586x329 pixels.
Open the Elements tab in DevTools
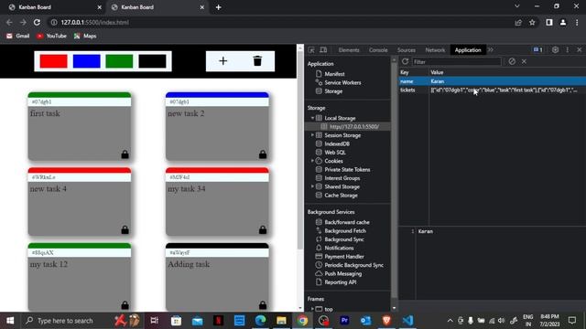[x=349, y=50]
